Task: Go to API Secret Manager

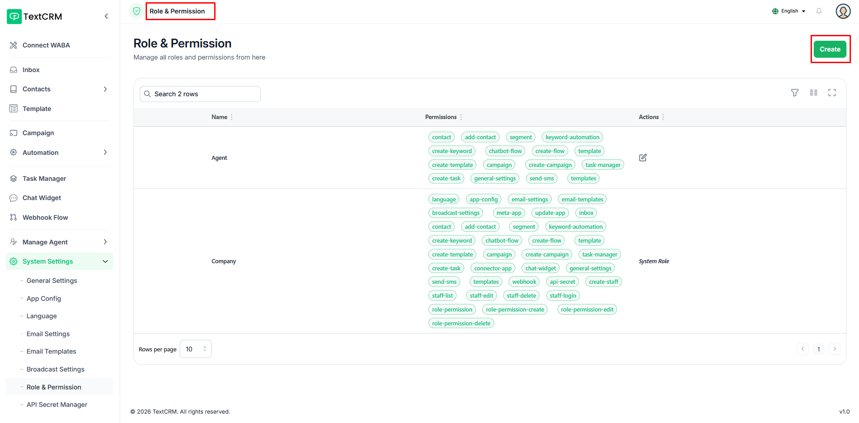Action: click(x=57, y=405)
